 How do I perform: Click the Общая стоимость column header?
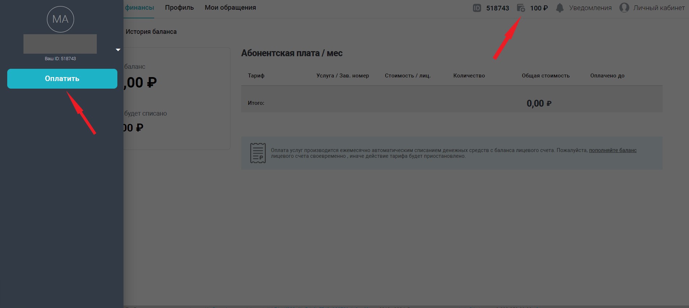tap(546, 76)
